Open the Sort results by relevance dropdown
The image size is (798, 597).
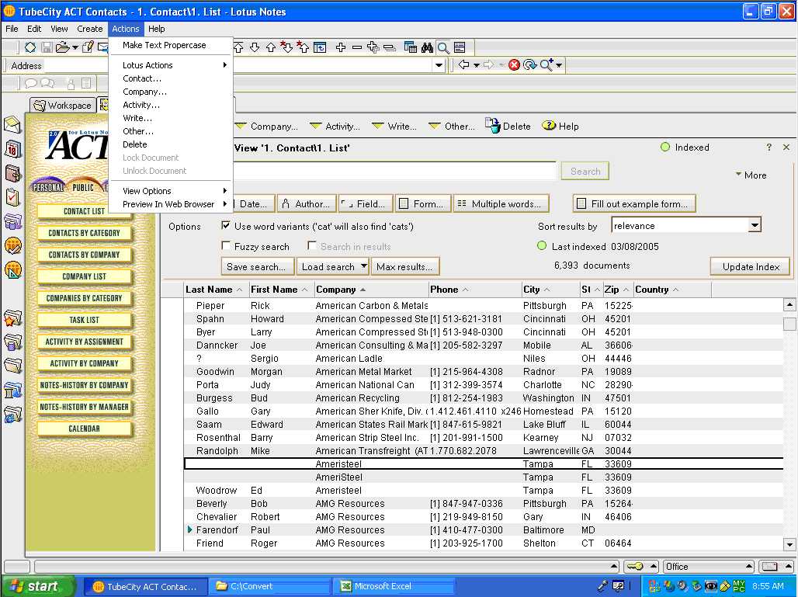click(755, 225)
